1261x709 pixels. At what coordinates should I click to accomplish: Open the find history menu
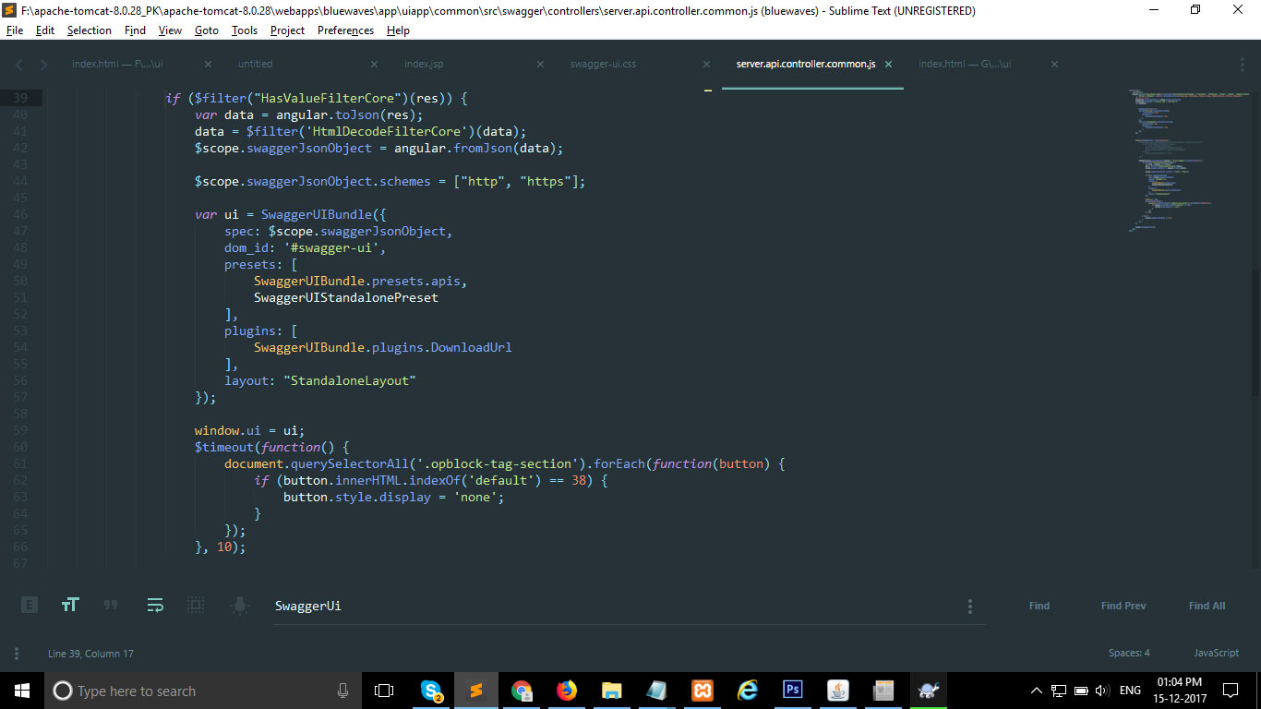pos(970,605)
